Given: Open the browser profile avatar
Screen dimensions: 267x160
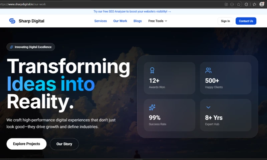Looking at the screenshot, I should [x=262, y=4].
